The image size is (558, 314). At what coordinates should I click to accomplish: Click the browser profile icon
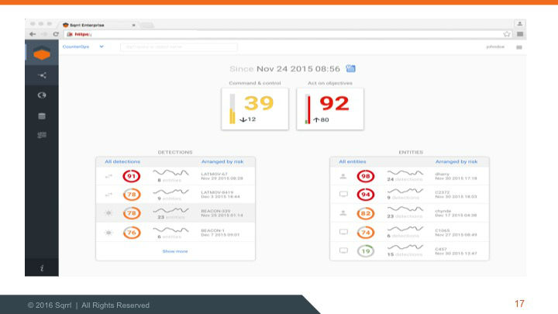(519, 24)
